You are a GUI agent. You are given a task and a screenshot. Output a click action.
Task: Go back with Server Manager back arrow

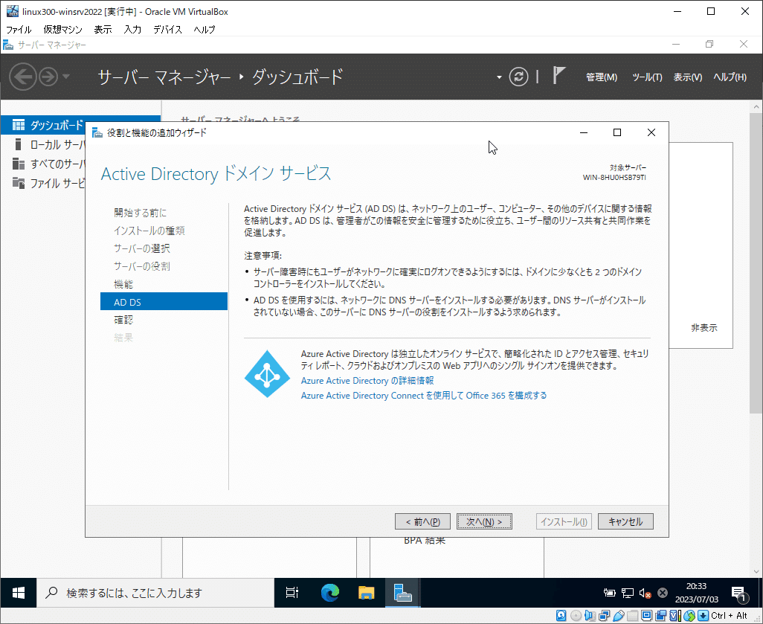[23, 77]
